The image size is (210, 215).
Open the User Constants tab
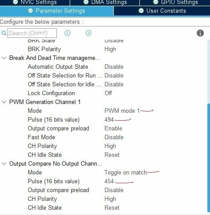point(162,11)
